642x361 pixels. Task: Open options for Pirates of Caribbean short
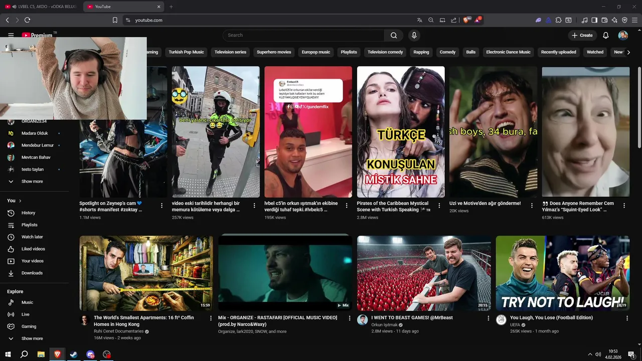point(439,206)
